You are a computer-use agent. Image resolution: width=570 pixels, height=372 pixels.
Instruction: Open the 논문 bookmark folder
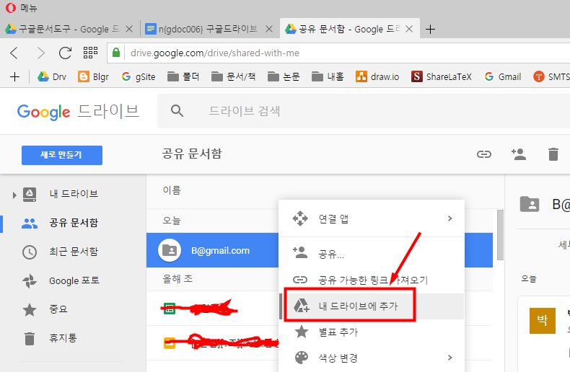pos(284,76)
